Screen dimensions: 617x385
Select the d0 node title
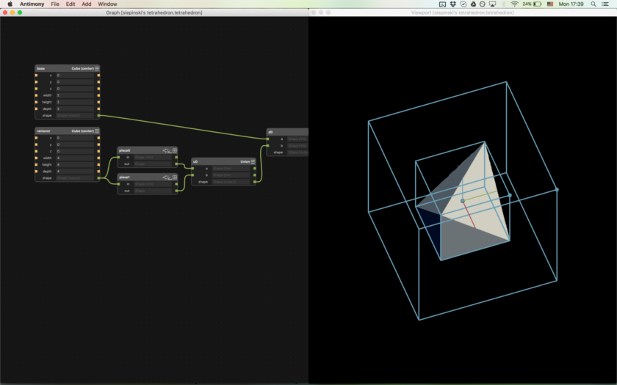270,132
